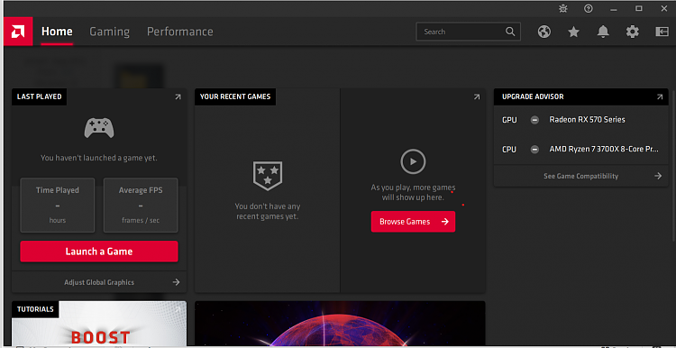Click the TUTORIALS header label

[x=35, y=309]
